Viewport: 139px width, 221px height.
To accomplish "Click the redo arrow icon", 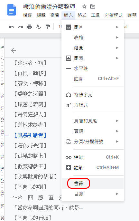I will [21, 27].
